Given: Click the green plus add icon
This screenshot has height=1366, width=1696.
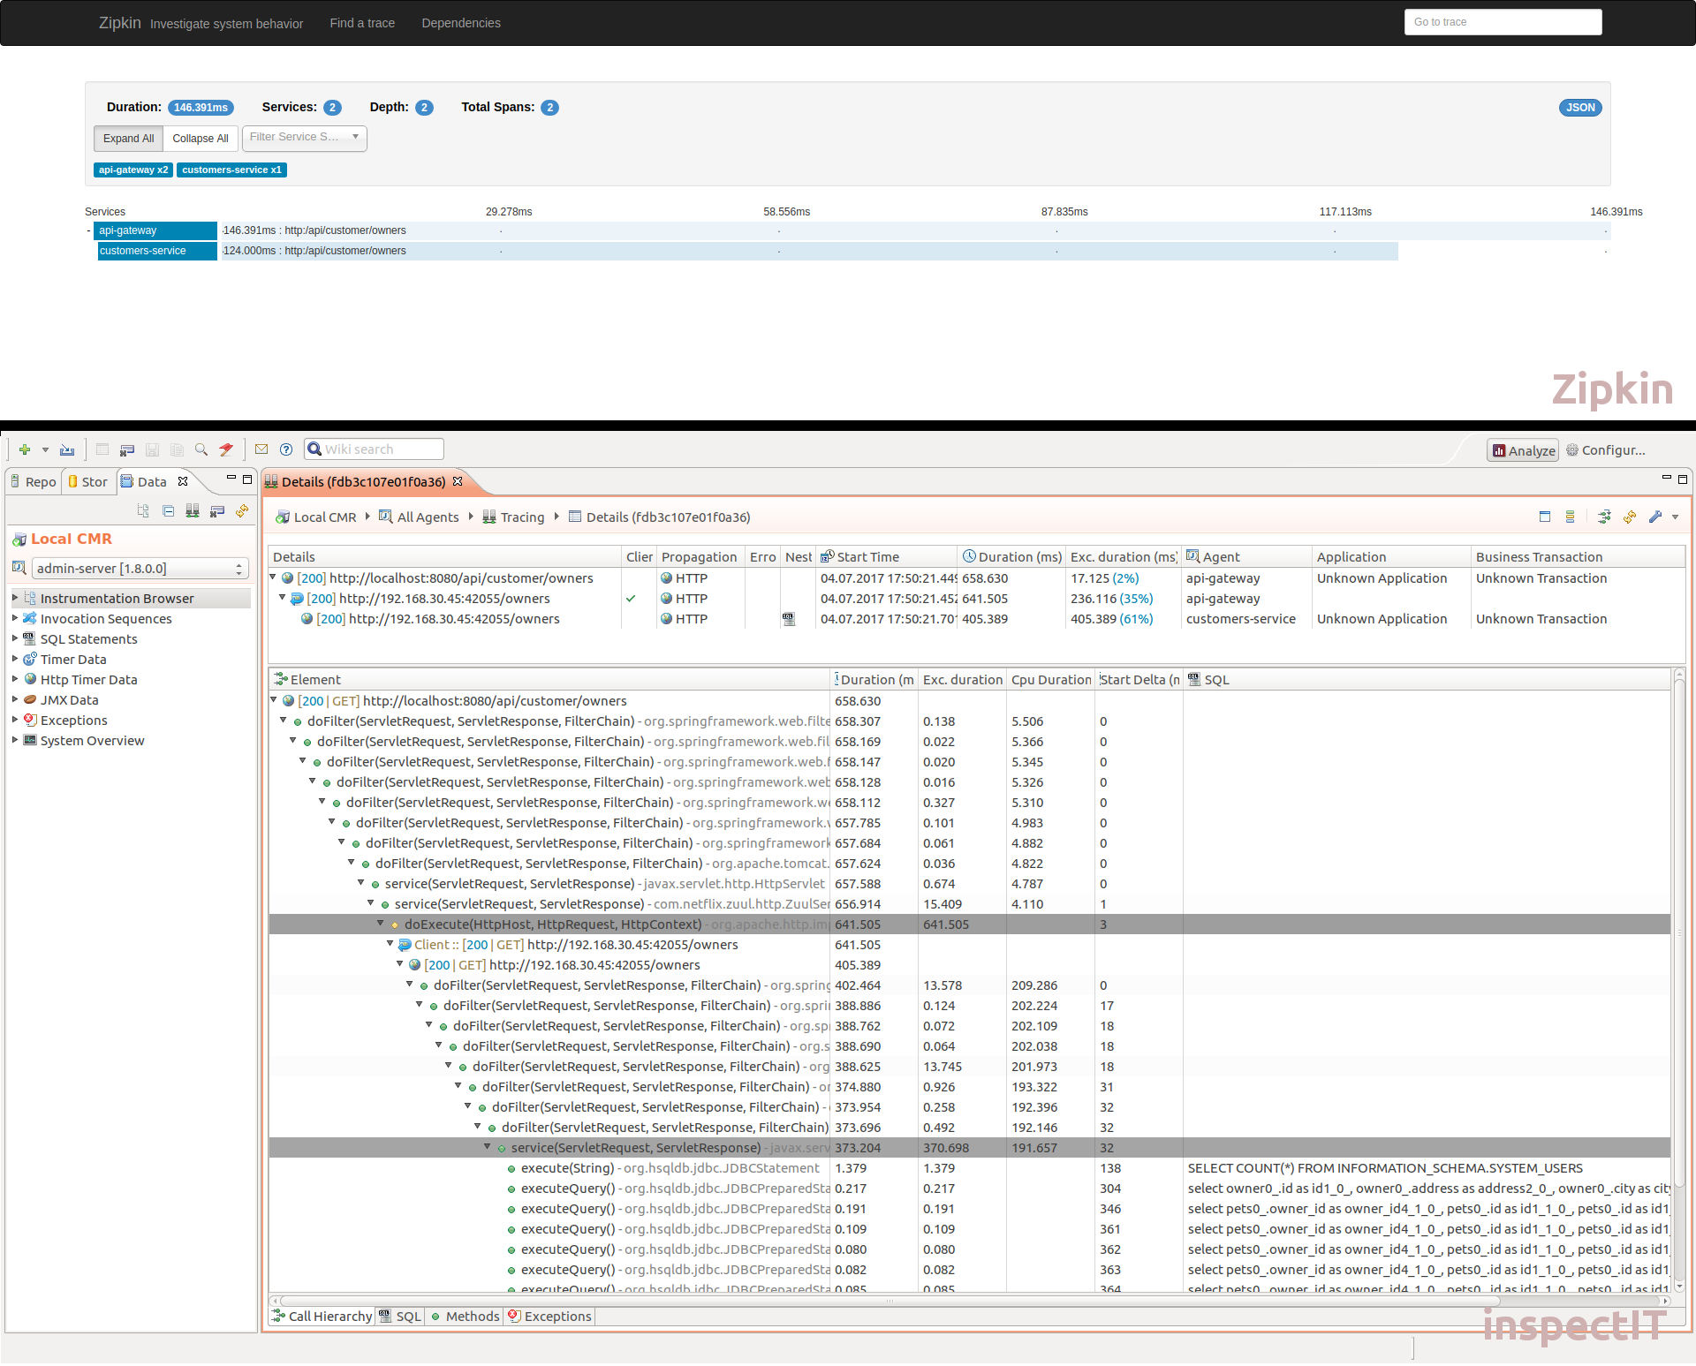Looking at the screenshot, I should (25, 449).
